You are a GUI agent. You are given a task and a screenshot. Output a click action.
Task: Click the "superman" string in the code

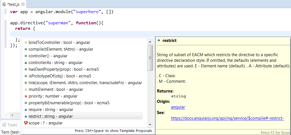pyautogui.click(x=58, y=23)
